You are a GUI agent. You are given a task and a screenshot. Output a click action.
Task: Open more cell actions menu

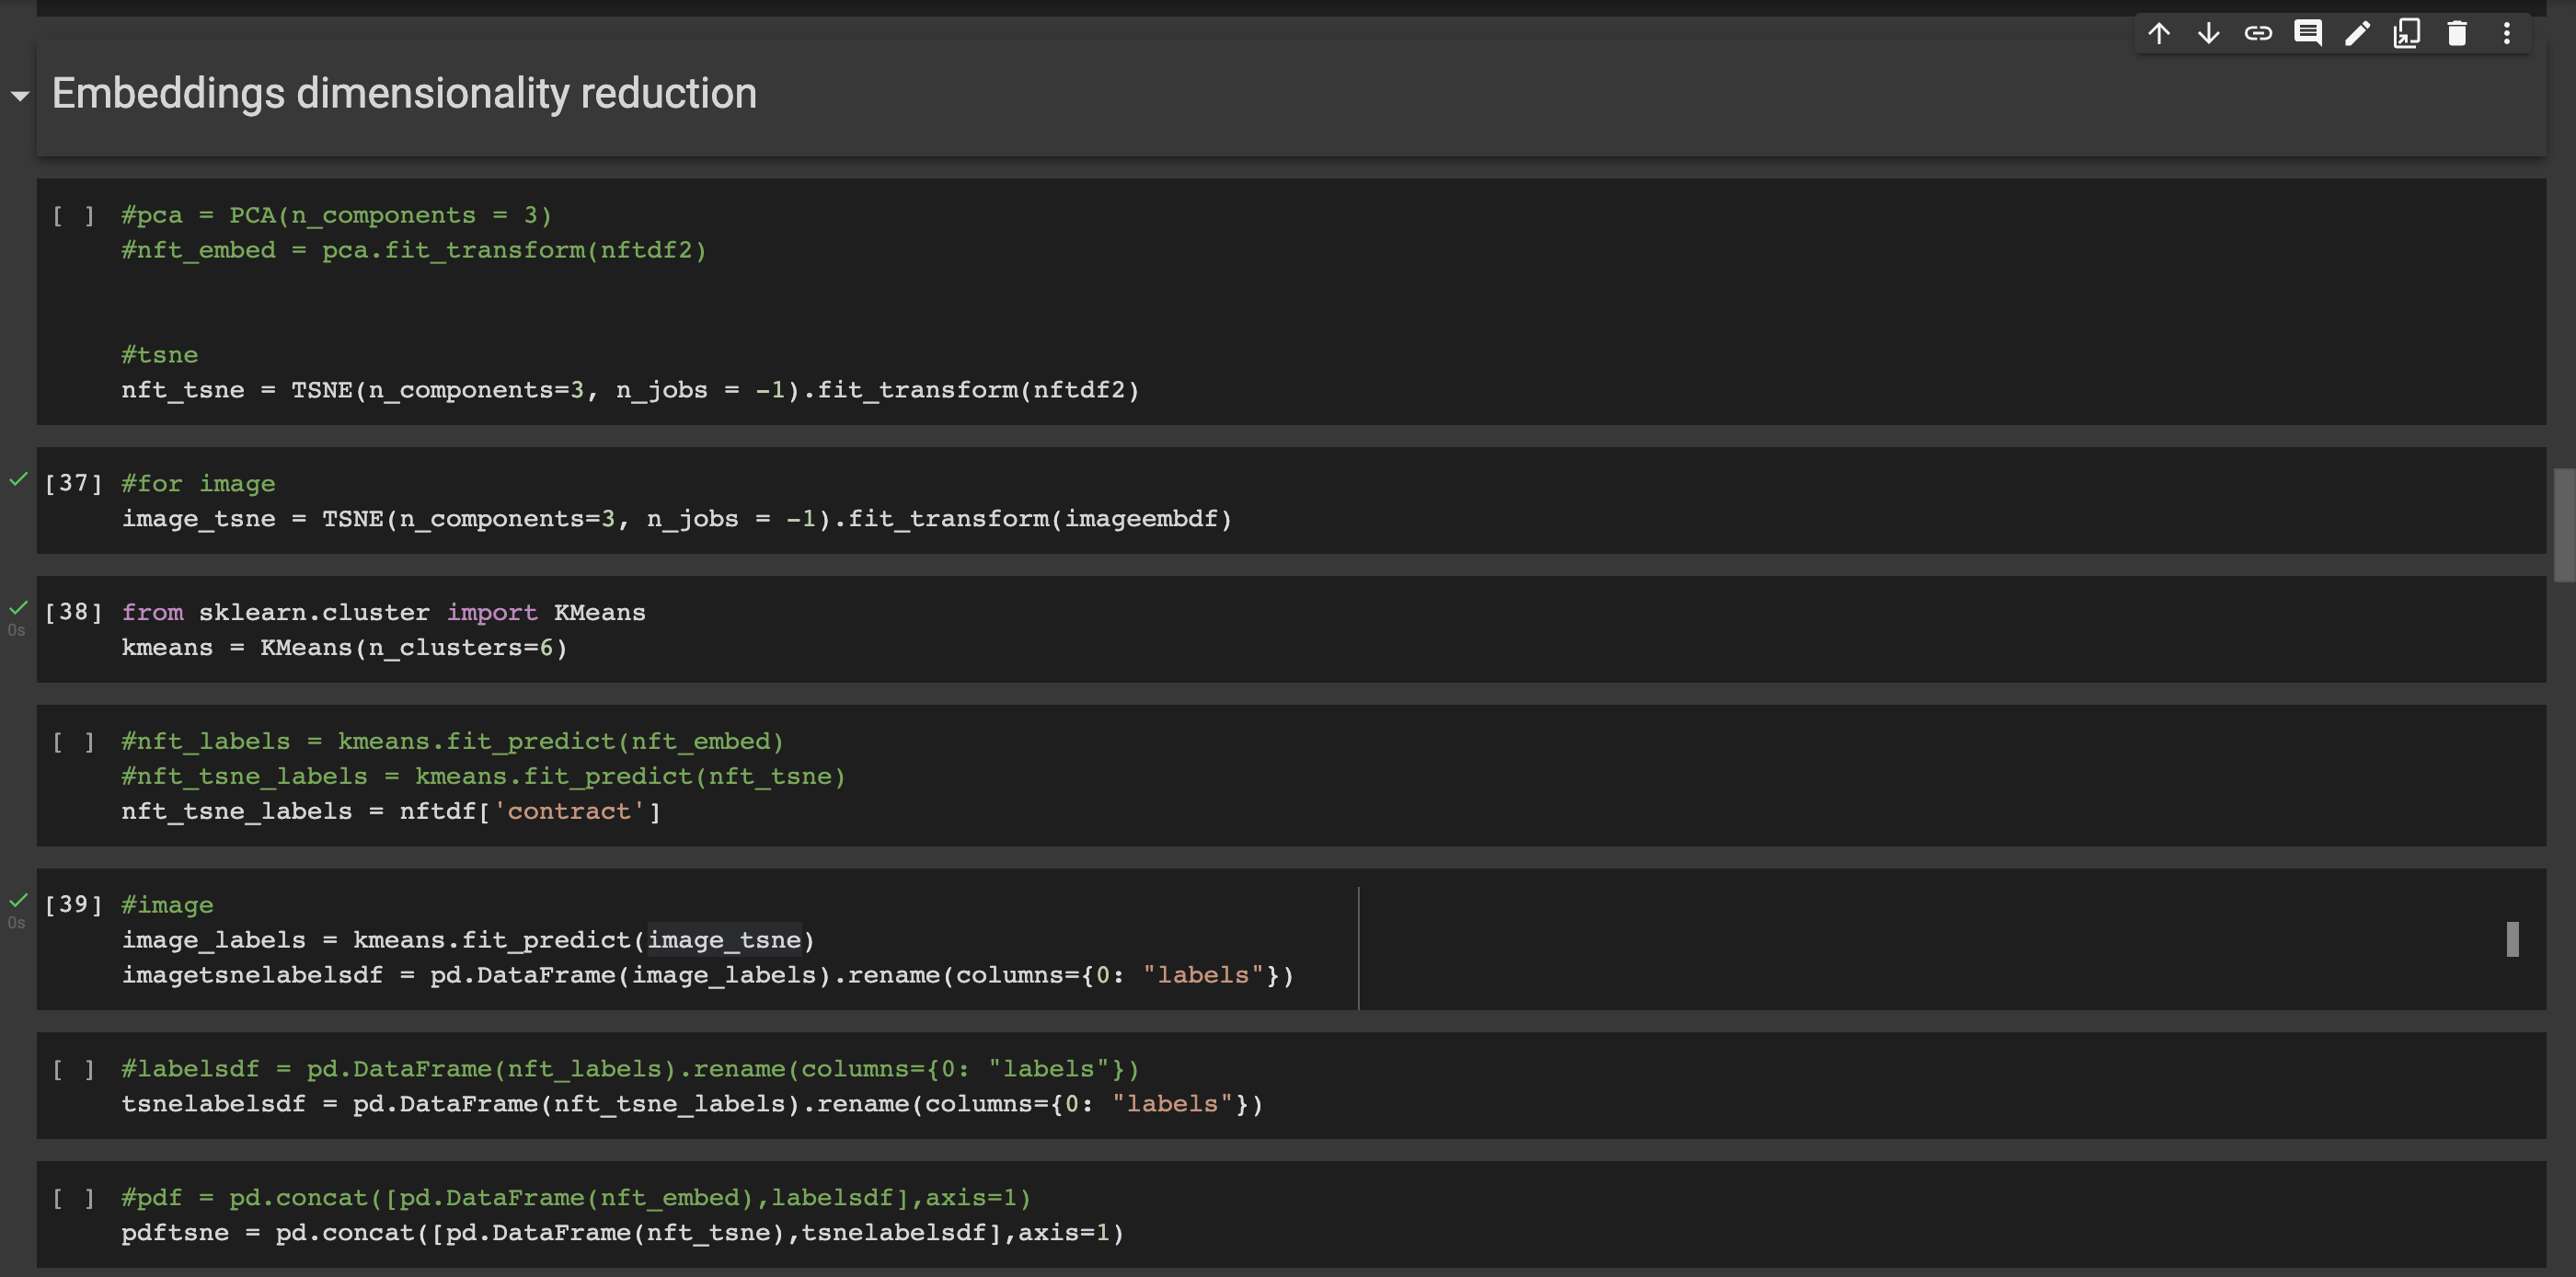(2506, 34)
